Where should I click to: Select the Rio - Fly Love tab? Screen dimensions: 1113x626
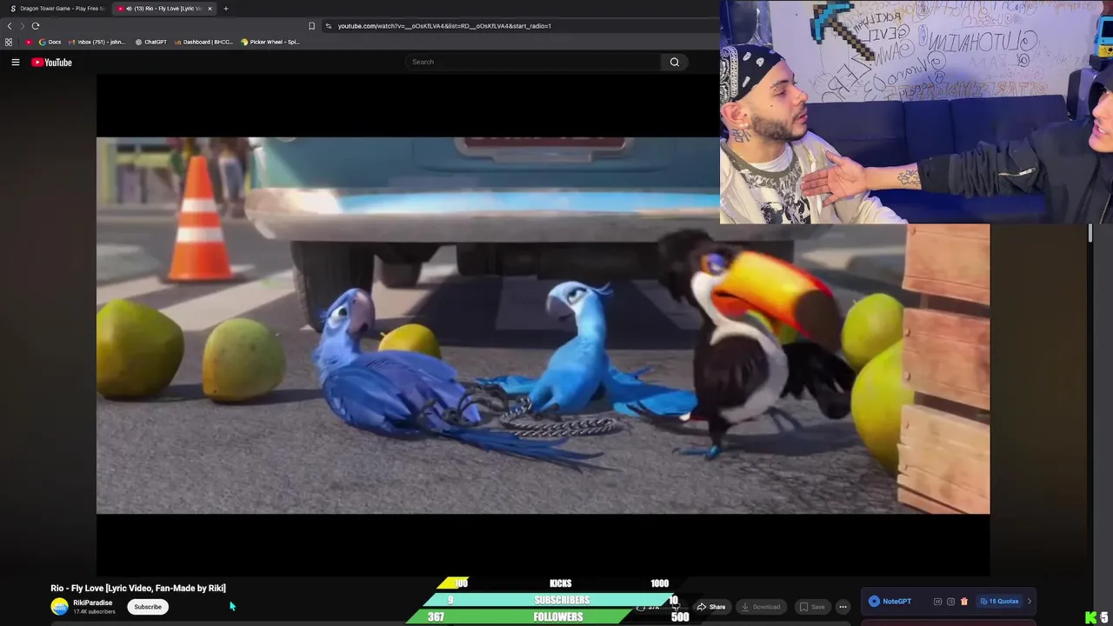(x=165, y=9)
